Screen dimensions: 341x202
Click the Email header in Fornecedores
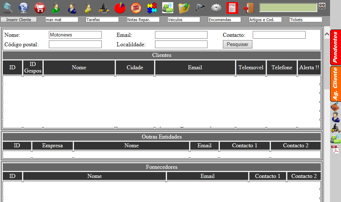point(208,176)
